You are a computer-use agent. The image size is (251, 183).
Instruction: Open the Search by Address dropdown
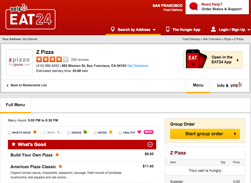click(x=133, y=30)
